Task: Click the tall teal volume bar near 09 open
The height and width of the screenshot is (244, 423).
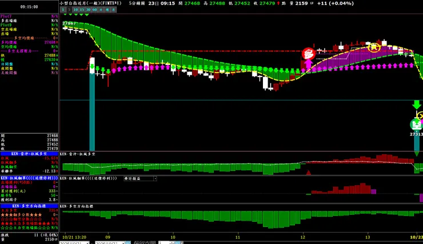Action: click(92, 112)
